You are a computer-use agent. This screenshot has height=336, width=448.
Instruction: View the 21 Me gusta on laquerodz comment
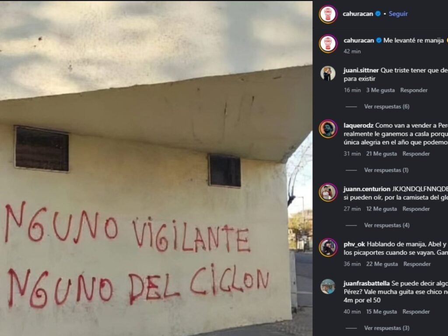click(x=381, y=154)
